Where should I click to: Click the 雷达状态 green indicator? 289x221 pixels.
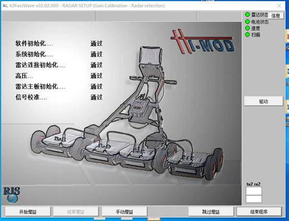(247, 15)
